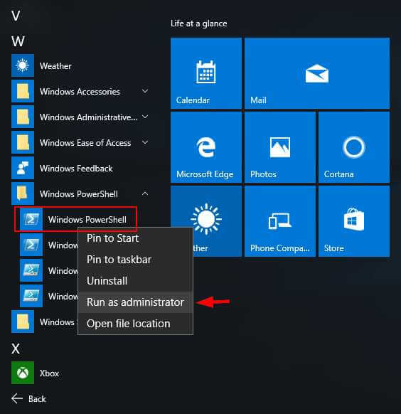
Task: Launch the Microsoft Edge tile
Action: pos(206,147)
